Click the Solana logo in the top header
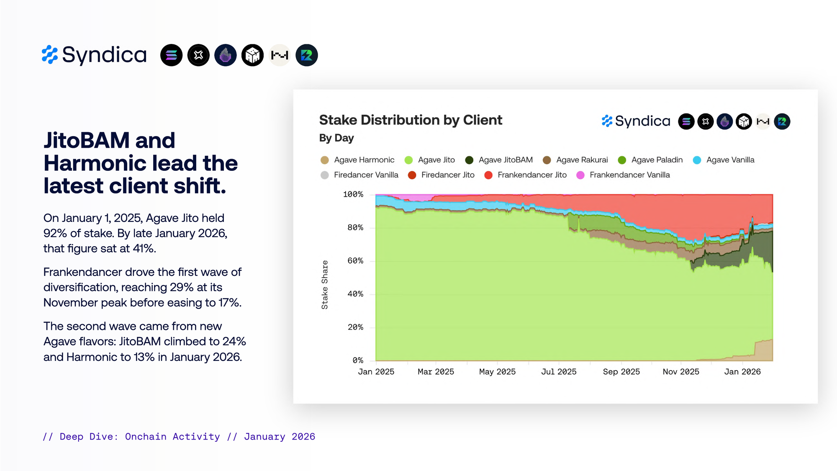Screen dimensions: 837x471 (171, 55)
